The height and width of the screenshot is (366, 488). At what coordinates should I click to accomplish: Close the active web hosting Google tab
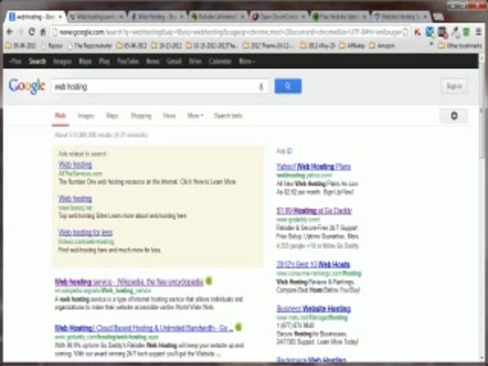(x=60, y=16)
